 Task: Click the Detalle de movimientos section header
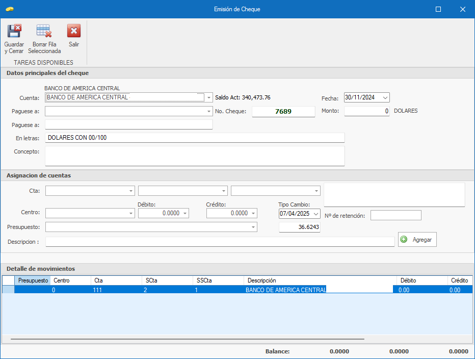click(41, 269)
